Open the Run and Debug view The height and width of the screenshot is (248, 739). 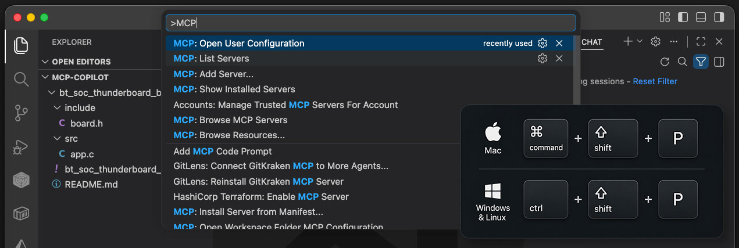pyautogui.click(x=21, y=147)
